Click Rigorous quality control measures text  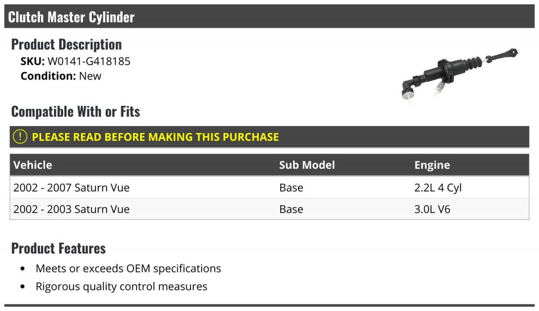pyautogui.click(x=121, y=286)
